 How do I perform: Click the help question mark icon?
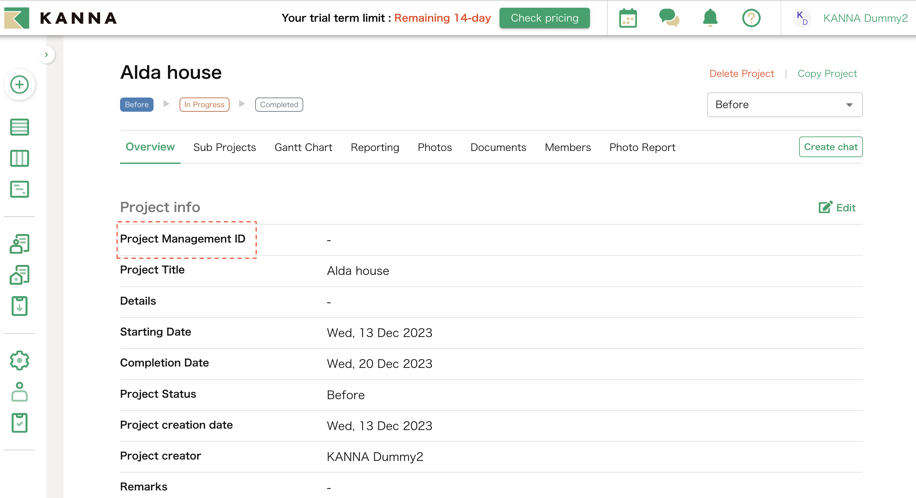pyautogui.click(x=751, y=18)
